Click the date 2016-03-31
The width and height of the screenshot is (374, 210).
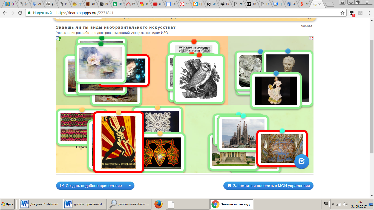coord(307,27)
